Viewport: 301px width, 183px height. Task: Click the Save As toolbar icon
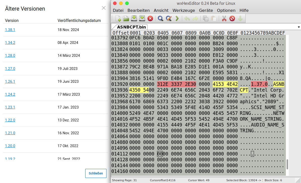(142, 18)
